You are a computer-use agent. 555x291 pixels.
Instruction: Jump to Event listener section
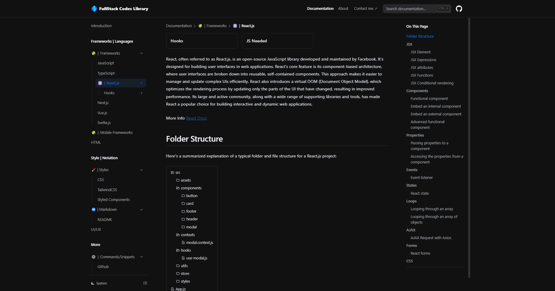coord(422,178)
